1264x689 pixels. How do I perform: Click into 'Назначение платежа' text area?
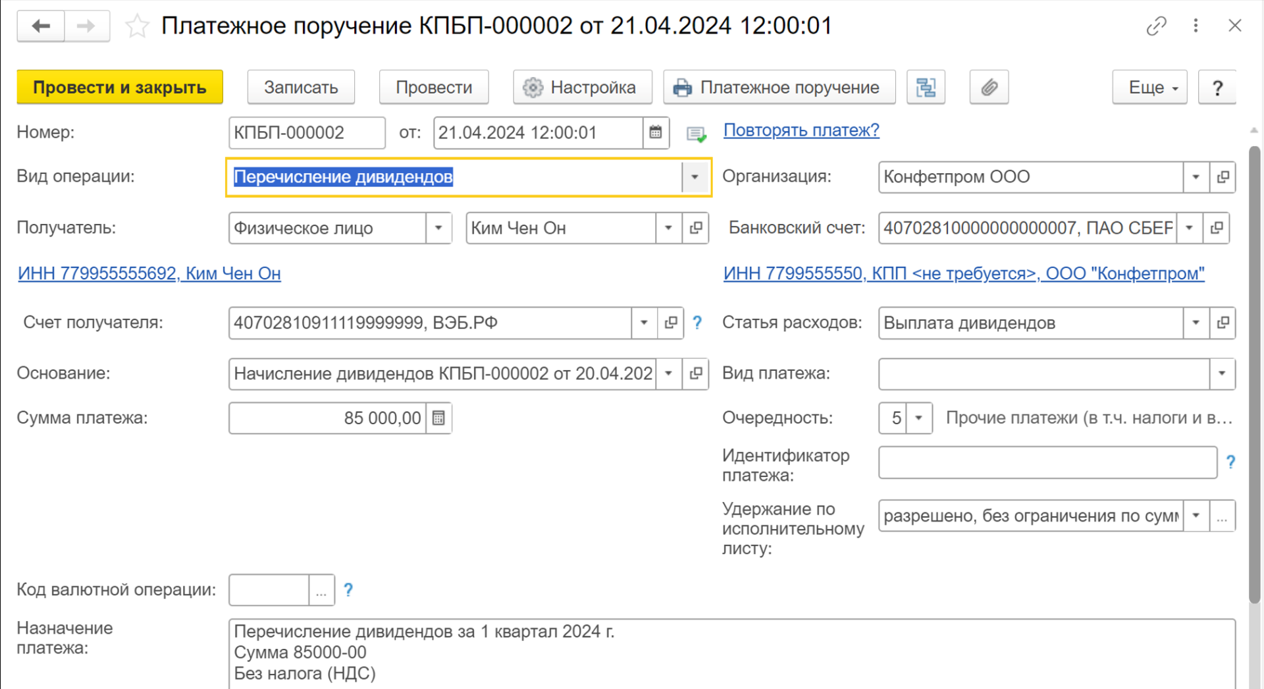732,654
